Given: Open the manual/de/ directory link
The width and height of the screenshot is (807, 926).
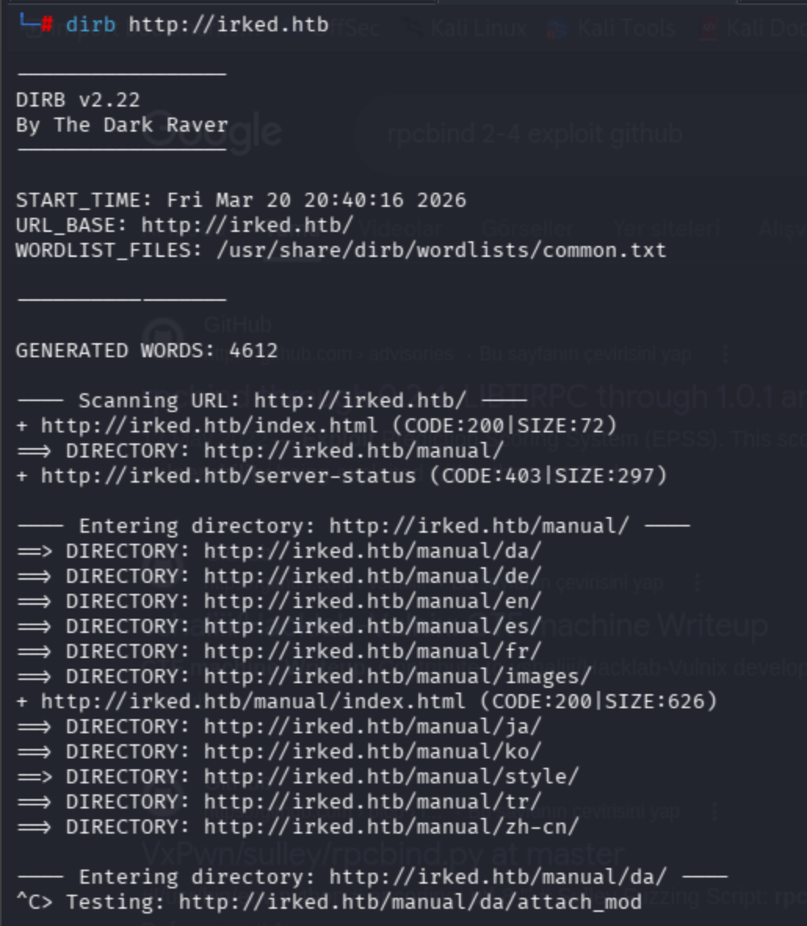Looking at the screenshot, I should [x=372, y=576].
